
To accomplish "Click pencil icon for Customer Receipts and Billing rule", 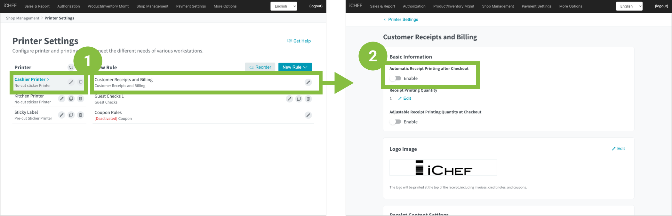I will [308, 82].
